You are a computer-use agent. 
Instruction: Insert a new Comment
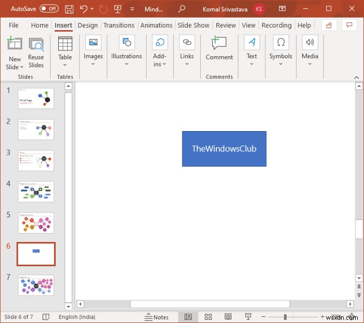point(219,48)
